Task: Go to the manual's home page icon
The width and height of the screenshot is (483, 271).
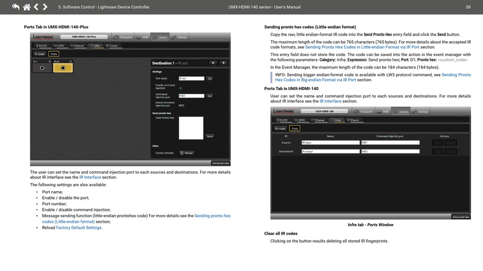Action: point(27,7)
